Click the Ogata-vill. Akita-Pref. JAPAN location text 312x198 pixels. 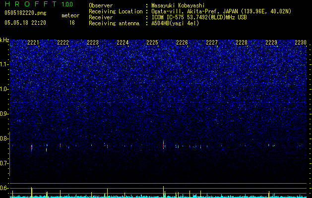222,12
